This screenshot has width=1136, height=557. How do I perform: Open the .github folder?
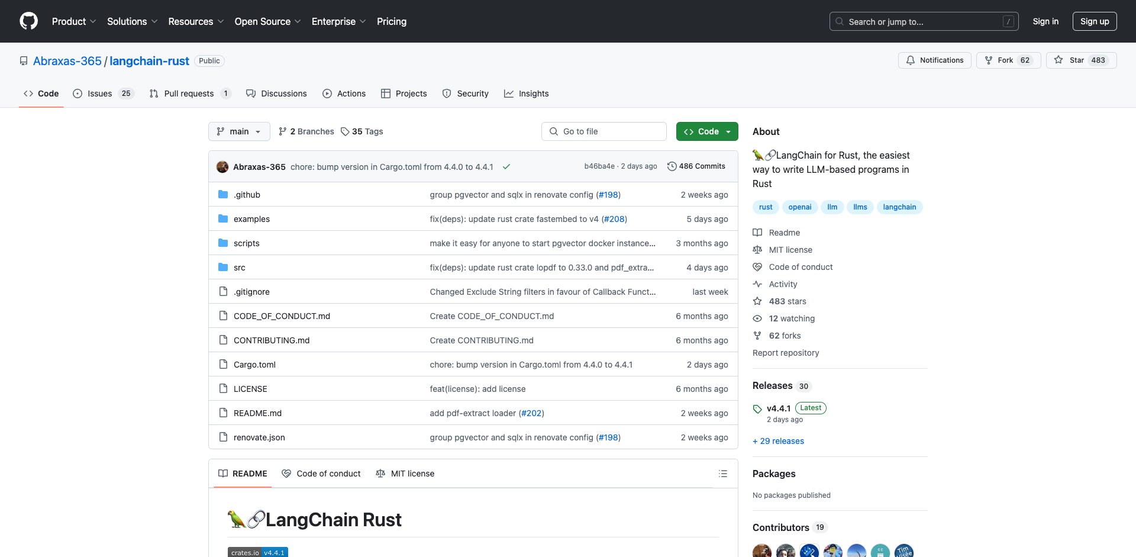[247, 195]
